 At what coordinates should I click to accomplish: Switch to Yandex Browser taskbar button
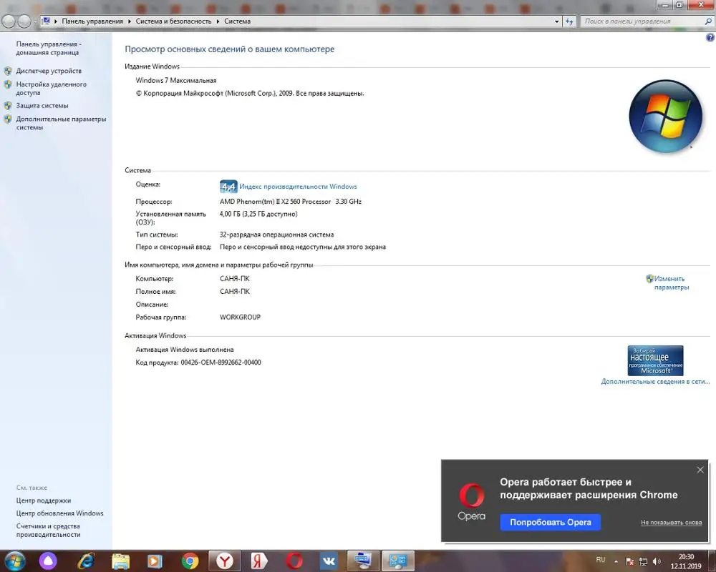tap(224, 561)
